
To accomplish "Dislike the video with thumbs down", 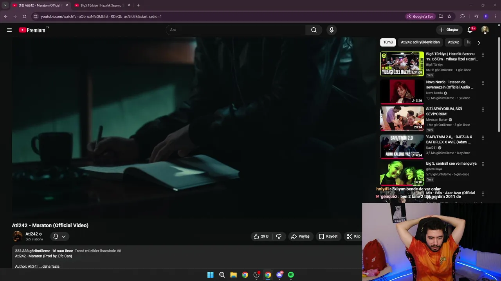I will click(x=279, y=236).
